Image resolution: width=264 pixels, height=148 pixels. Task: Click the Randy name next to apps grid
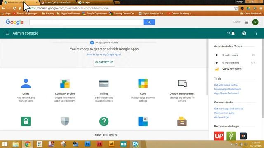pos(237,22)
